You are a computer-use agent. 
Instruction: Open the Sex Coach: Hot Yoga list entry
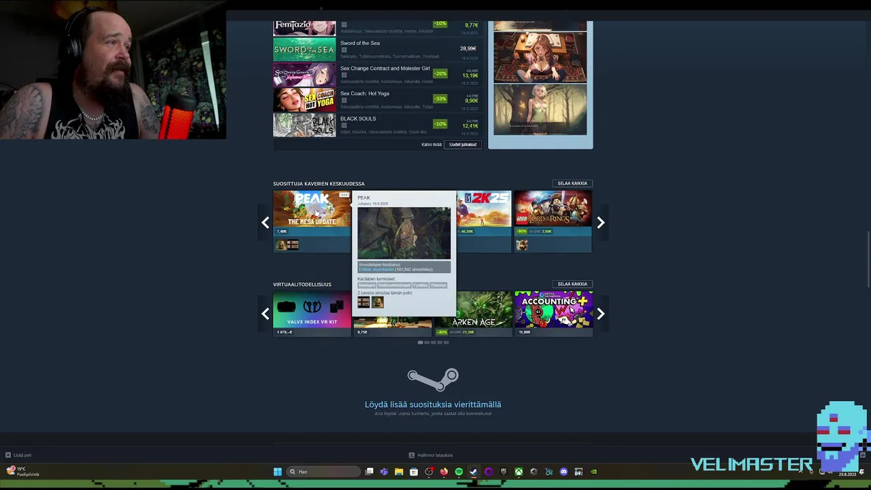[x=377, y=100]
